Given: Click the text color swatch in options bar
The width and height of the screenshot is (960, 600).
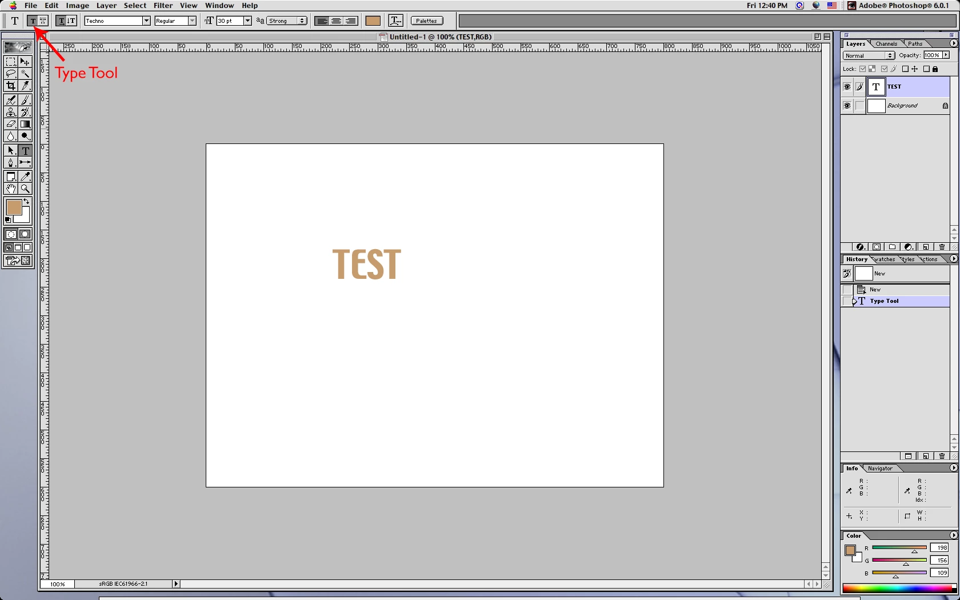Looking at the screenshot, I should pyautogui.click(x=373, y=21).
